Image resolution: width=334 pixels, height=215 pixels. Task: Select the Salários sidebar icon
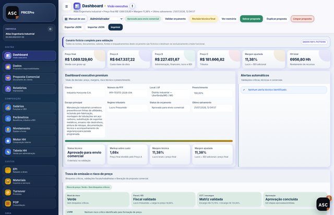[x=8, y=107]
